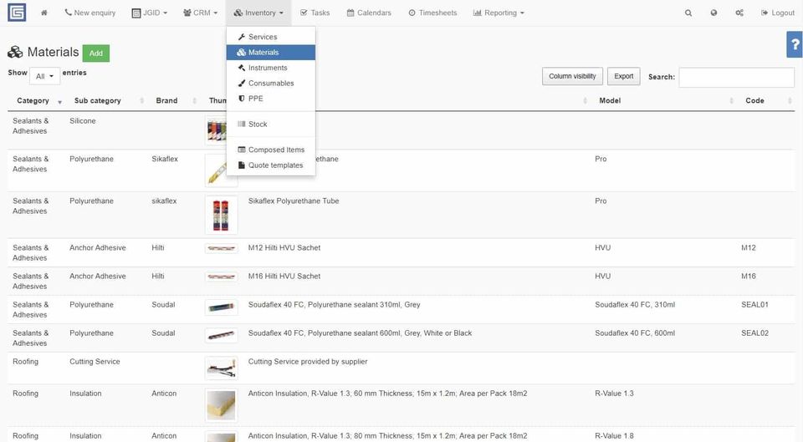Open the M16 Hilti HVU Sachet thumbnail
This screenshot has height=442, width=803.
(221, 277)
